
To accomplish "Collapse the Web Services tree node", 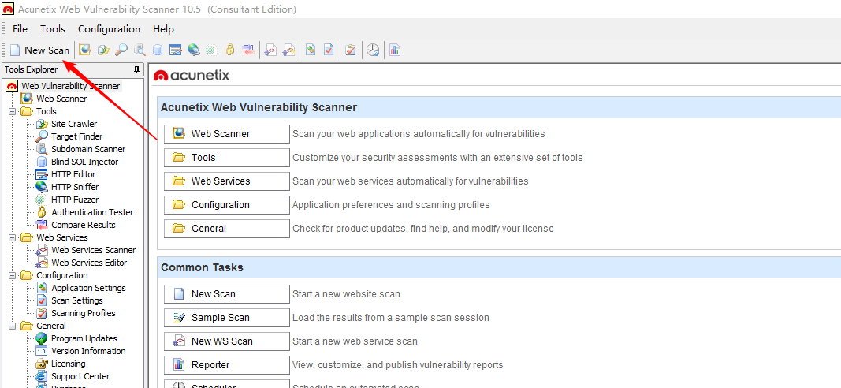I will (13, 237).
